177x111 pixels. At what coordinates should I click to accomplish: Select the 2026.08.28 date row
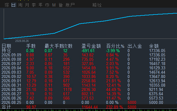tap(11, 89)
